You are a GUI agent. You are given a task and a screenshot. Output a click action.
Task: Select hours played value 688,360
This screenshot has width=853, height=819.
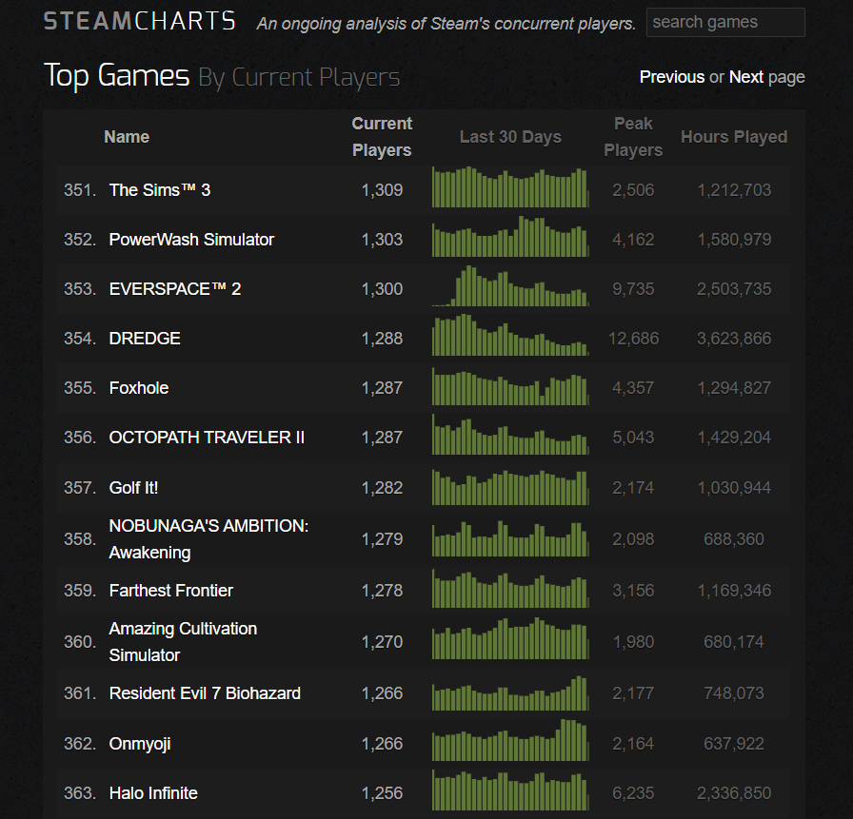click(x=734, y=538)
